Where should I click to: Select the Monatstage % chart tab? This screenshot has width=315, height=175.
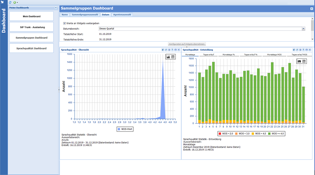coord(229,54)
